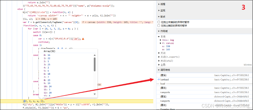
Task: Select array entry 10: 24
Action: 48,86
